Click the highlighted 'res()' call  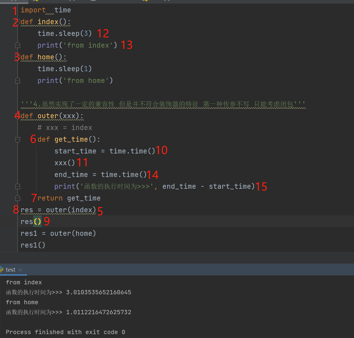click(31, 222)
